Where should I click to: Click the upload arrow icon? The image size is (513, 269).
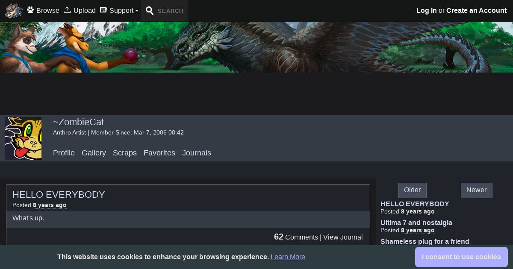tap(67, 10)
